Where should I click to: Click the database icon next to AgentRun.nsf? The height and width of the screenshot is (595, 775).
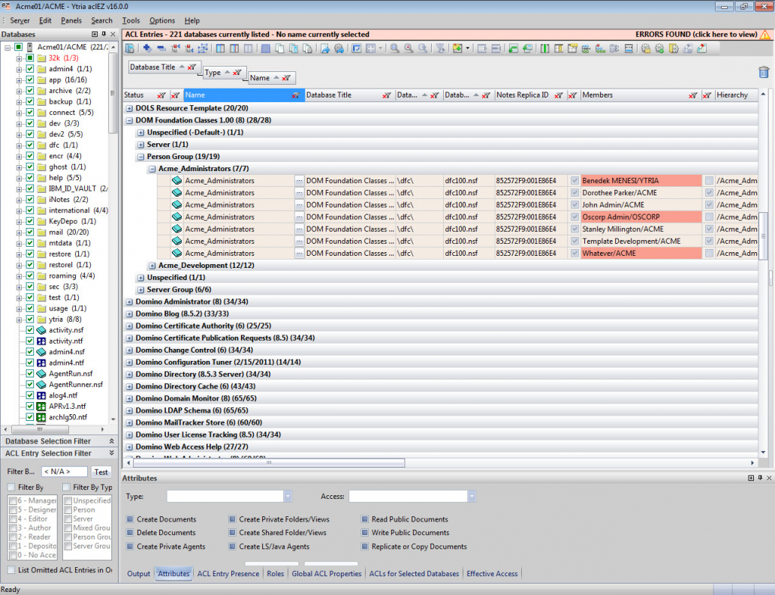pos(41,374)
